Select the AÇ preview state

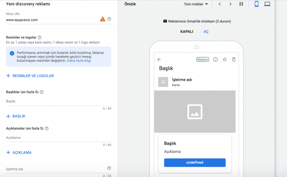point(206,31)
